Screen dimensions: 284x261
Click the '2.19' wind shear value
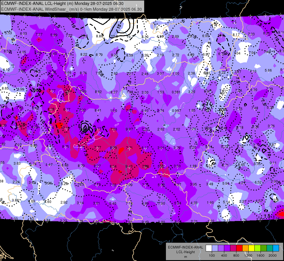[160, 55]
